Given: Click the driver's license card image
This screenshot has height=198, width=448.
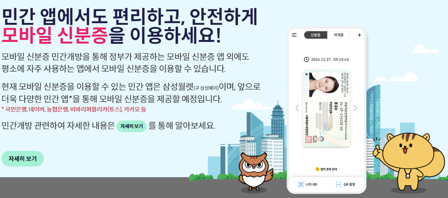Looking at the screenshot, I should [326, 108].
